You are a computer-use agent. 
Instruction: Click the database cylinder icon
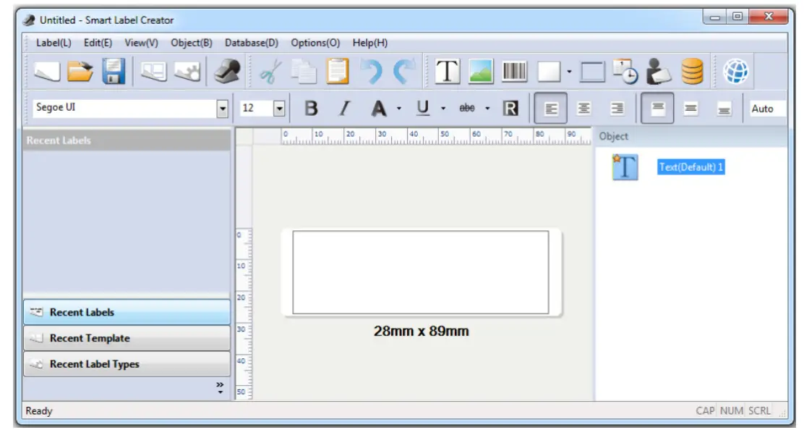pos(692,72)
